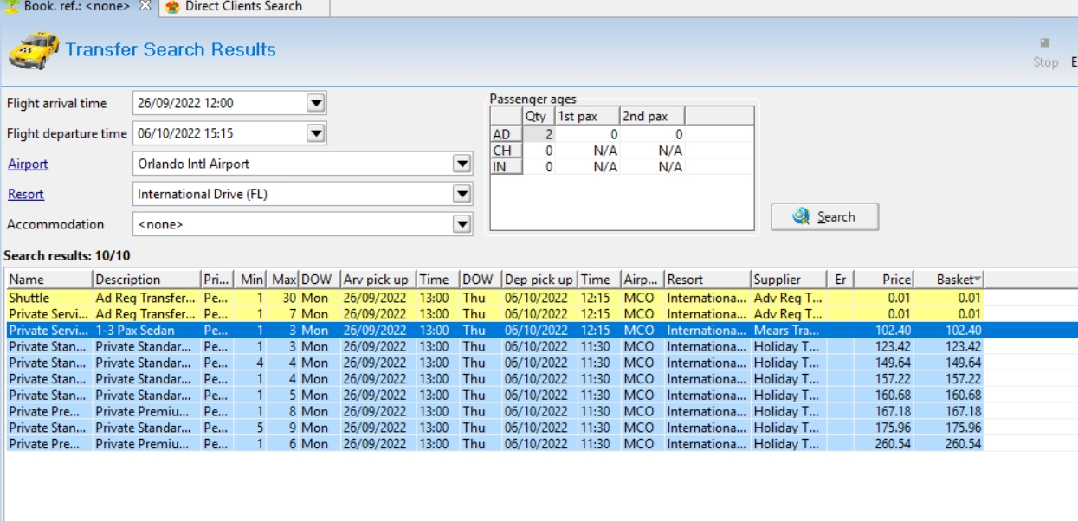Click the Accommodation <none> field
The width and height of the screenshot is (1078, 521).
coord(303,225)
